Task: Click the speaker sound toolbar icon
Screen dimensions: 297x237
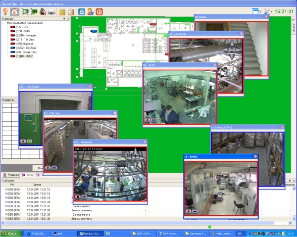Action: (x=43, y=11)
